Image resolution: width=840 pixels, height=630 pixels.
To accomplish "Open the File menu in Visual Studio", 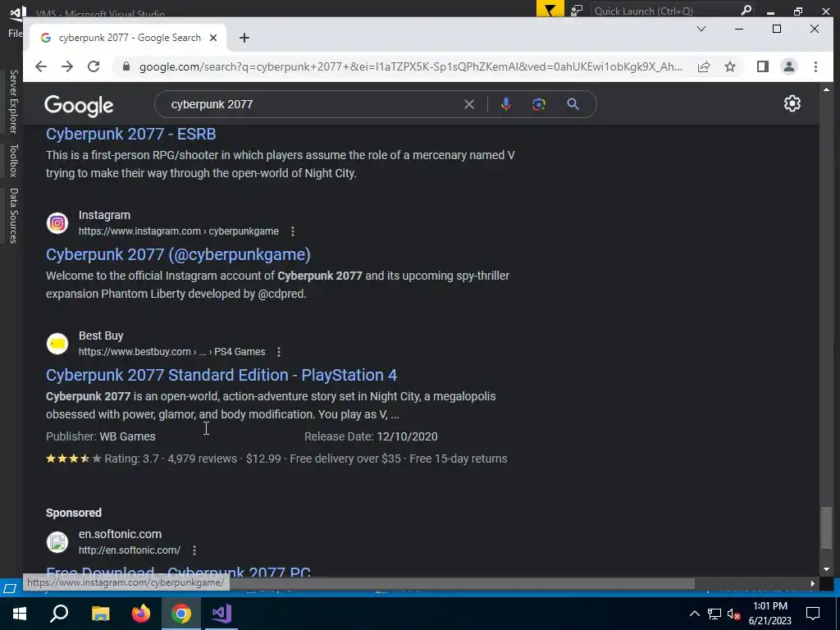I will tap(15, 33).
